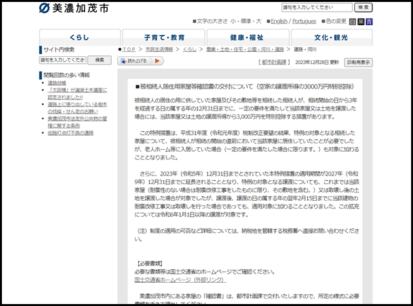Viewport: 413px width, 306px height.
Task: Click the 印刷用表示 print view button
Action: [x=358, y=63]
